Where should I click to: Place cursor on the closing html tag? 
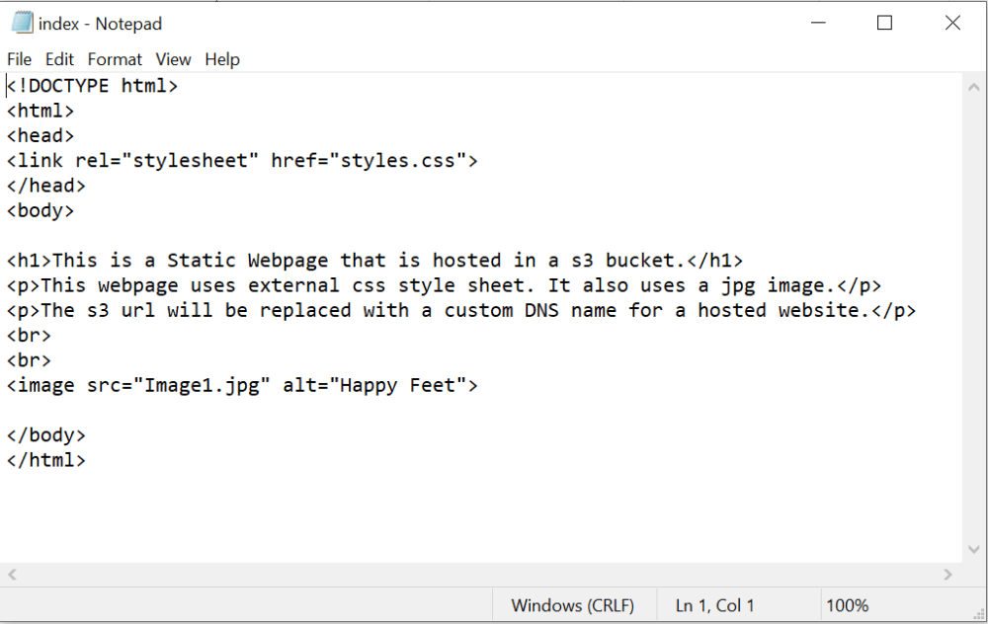click(x=46, y=460)
